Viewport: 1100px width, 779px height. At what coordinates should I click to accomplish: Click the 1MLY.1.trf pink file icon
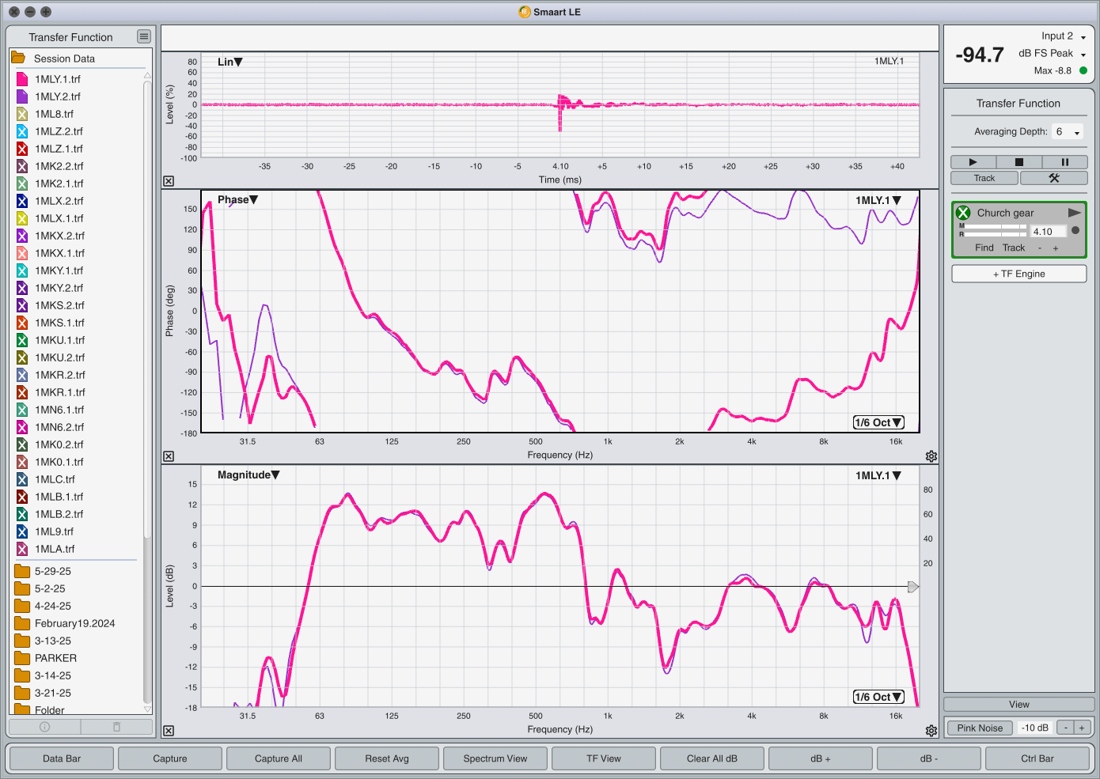pos(22,79)
